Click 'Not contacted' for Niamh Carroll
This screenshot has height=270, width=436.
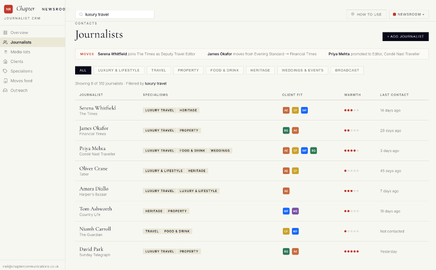(x=392, y=231)
